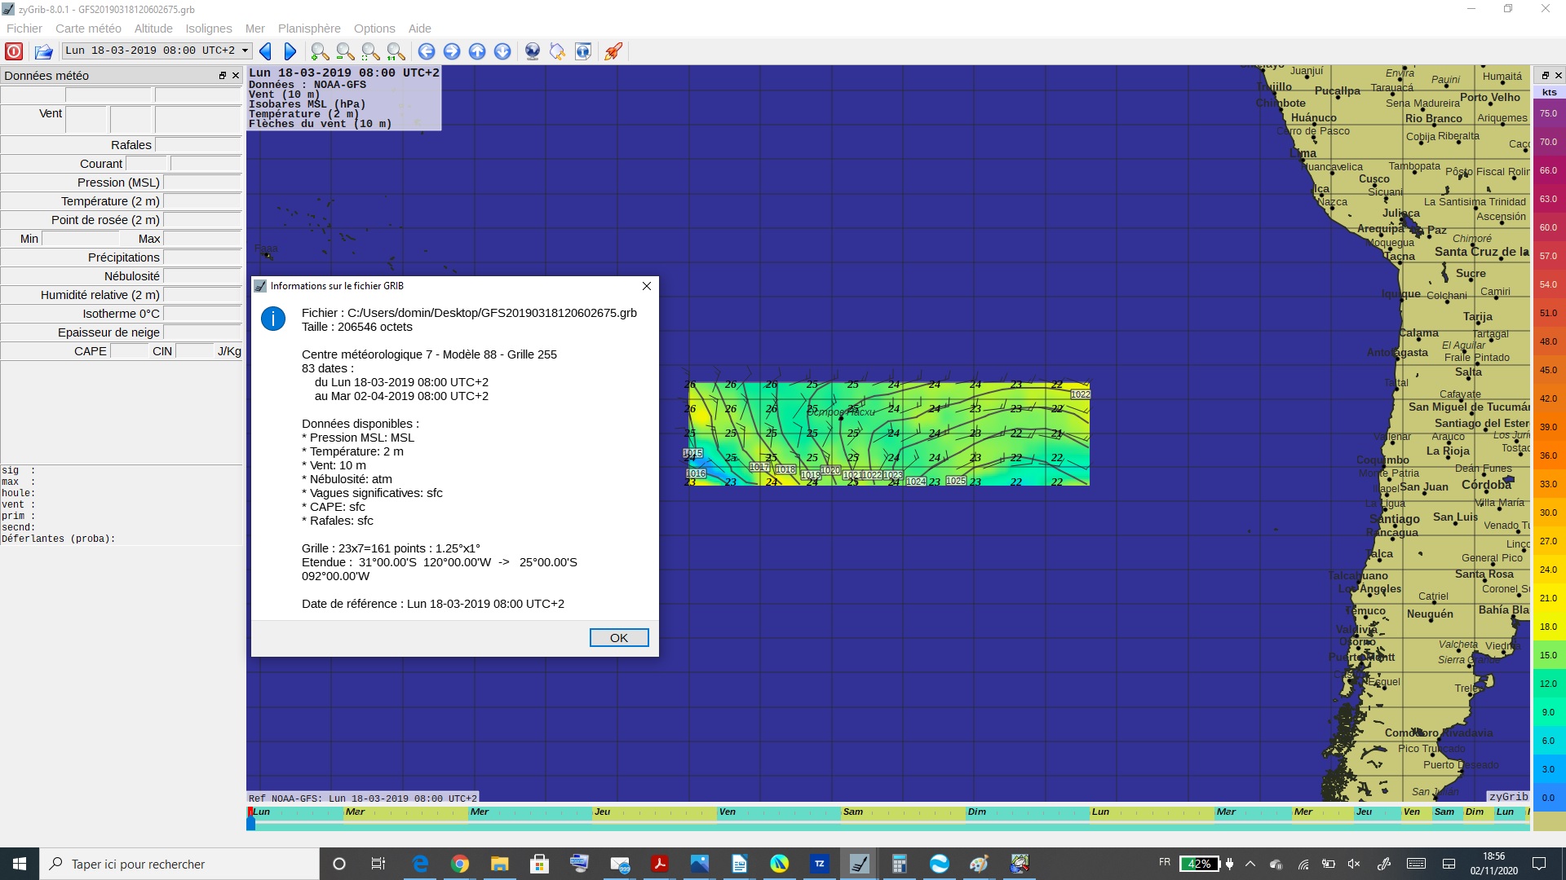Open the Planisphère menu
This screenshot has height=880, width=1566.
[x=309, y=29]
